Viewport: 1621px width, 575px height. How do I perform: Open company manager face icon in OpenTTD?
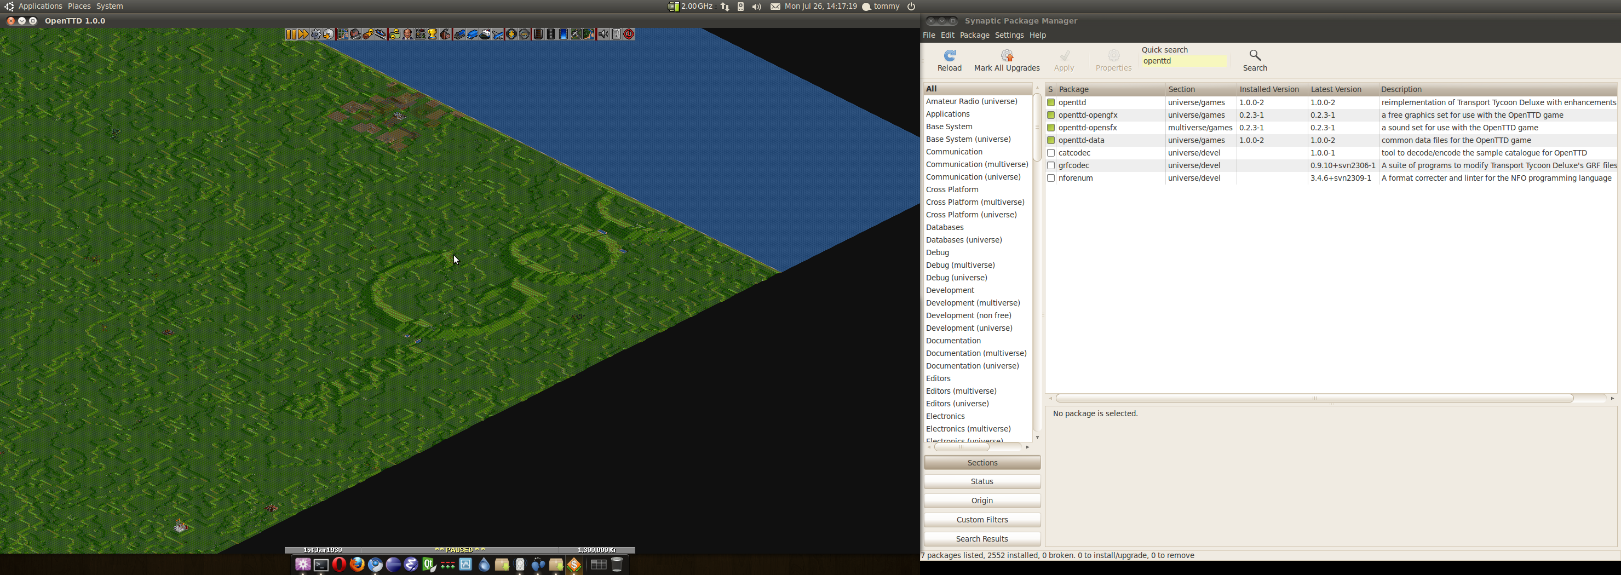point(407,34)
